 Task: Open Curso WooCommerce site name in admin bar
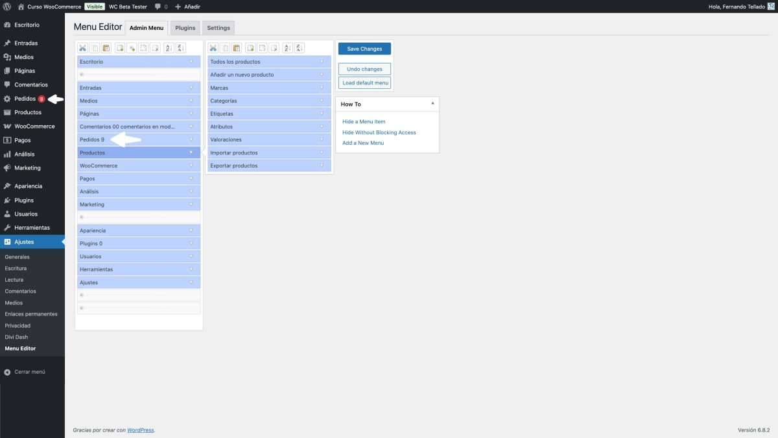49,6
